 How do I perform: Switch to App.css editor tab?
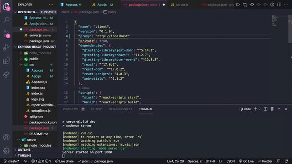click(x=71, y=5)
